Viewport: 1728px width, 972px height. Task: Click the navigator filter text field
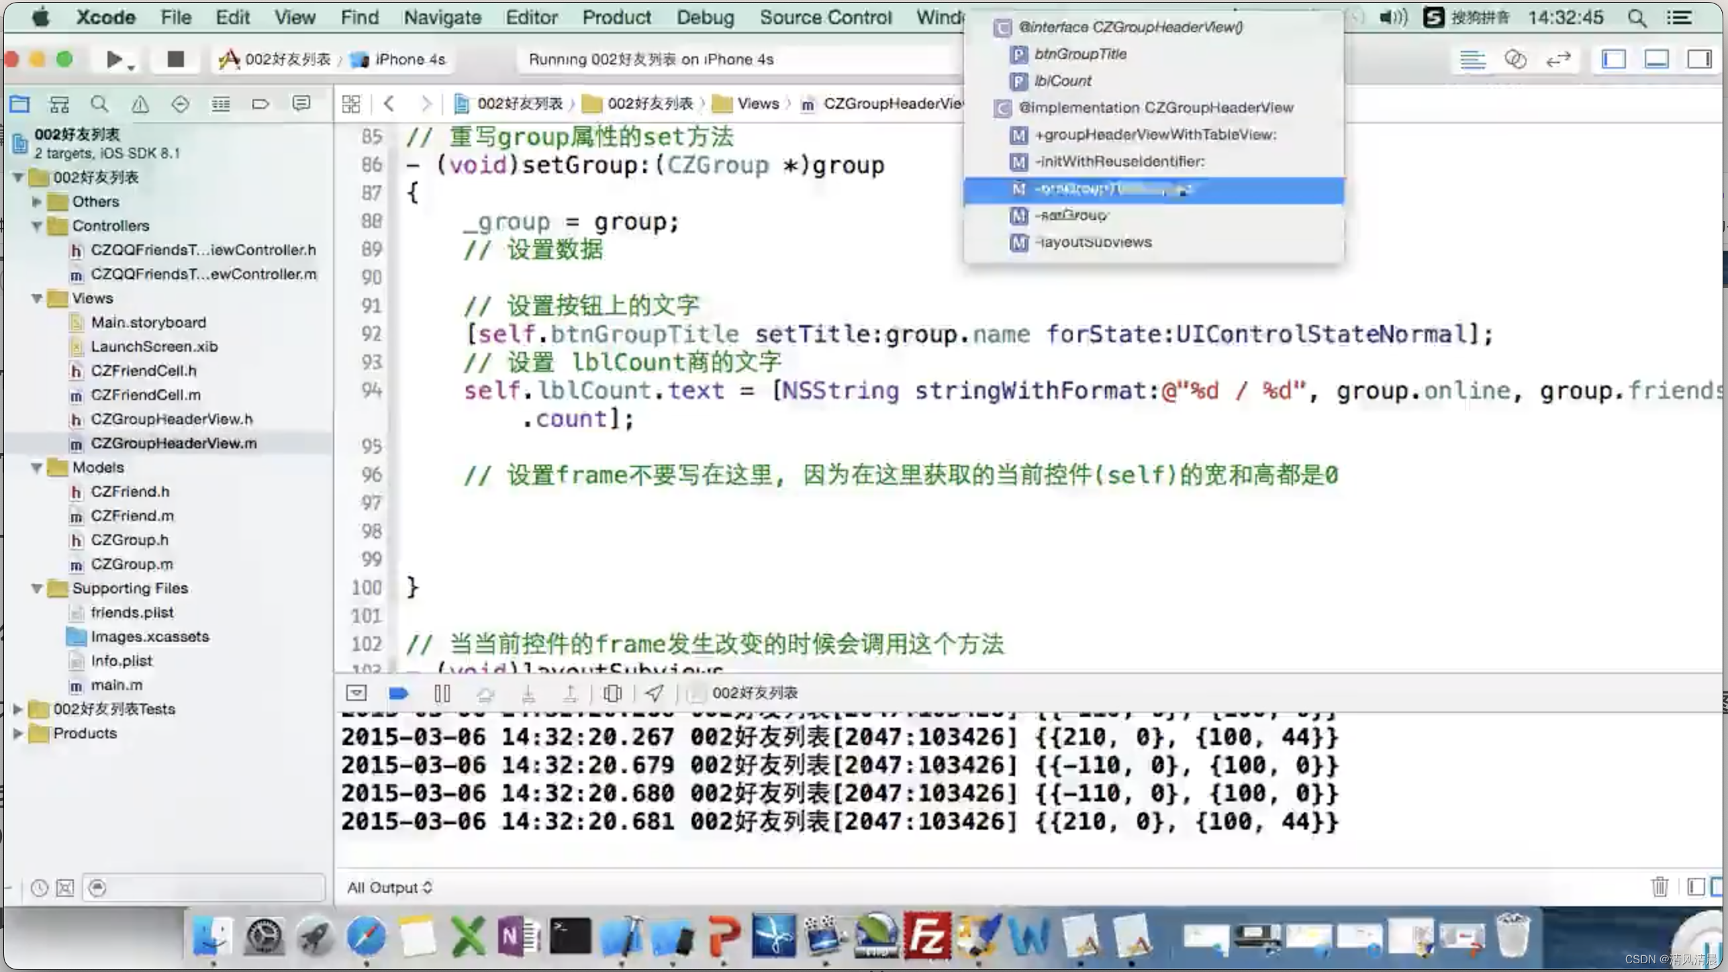point(203,888)
